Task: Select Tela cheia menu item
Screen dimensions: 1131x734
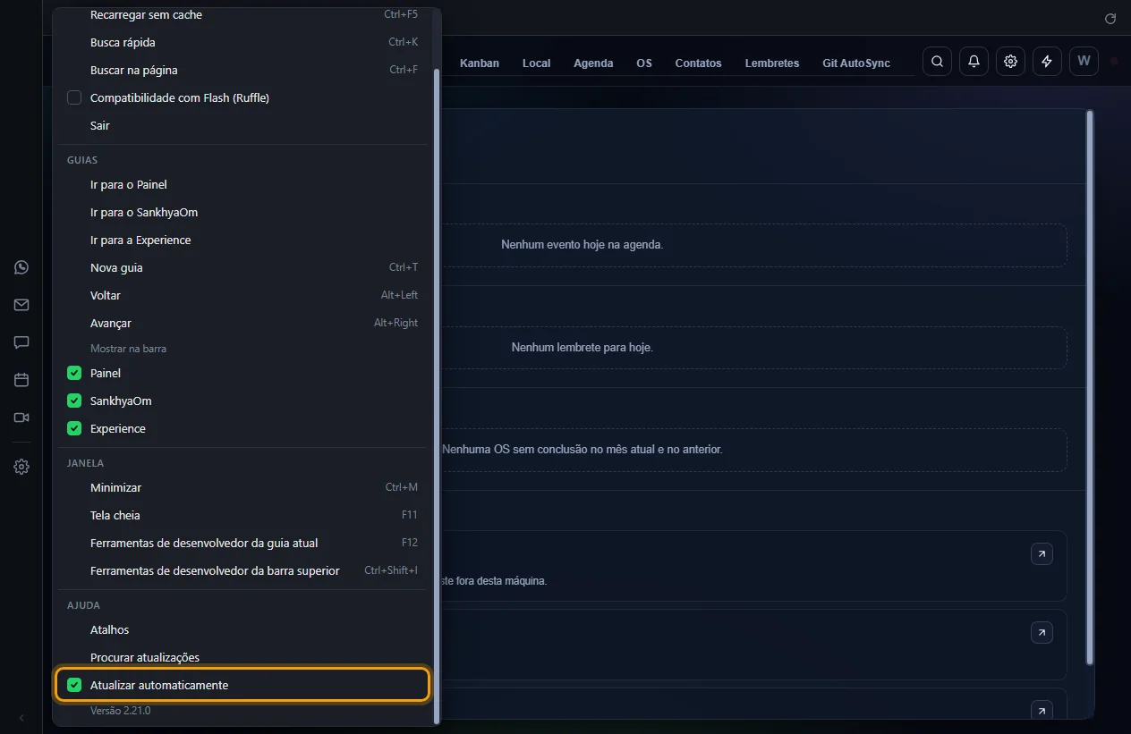Action: tap(242, 515)
